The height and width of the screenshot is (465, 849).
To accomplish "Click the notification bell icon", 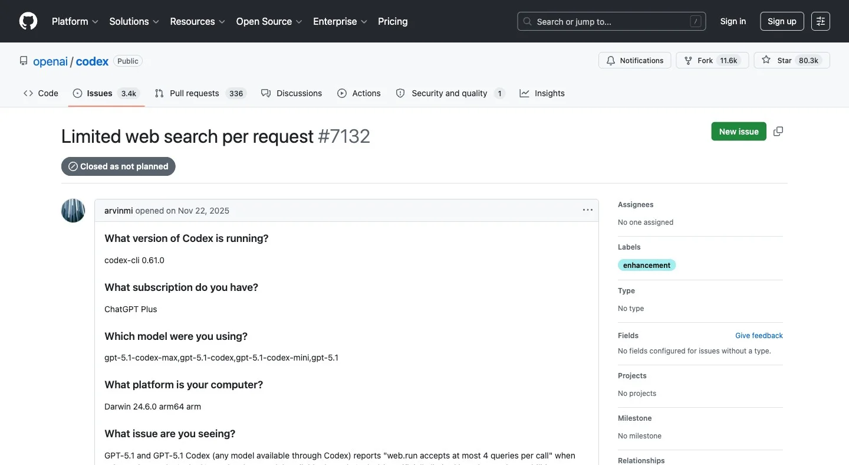I will pos(611,60).
